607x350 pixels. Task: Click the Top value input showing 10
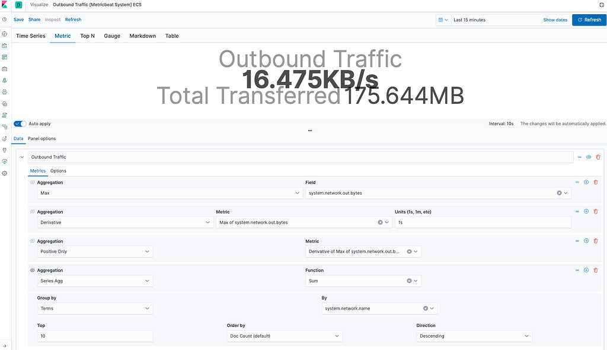pos(95,336)
